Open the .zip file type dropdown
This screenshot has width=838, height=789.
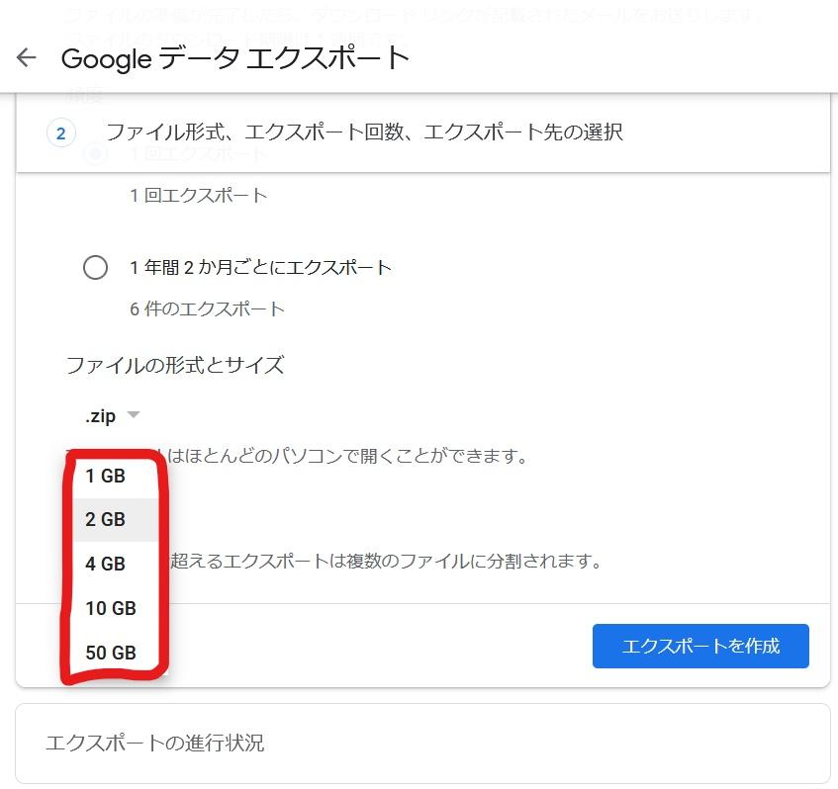pyautogui.click(x=112, y=415)
